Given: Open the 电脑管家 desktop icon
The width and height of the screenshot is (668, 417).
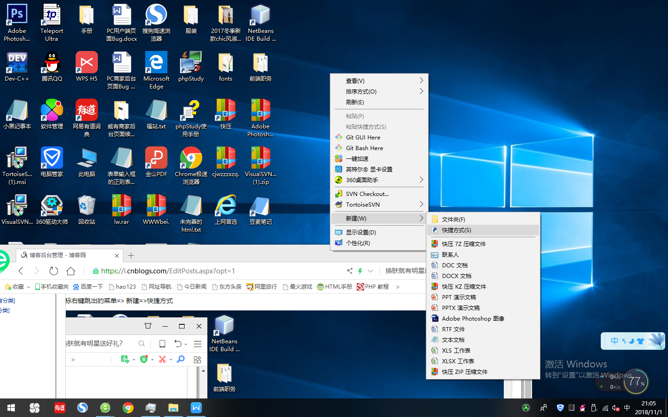Looking at the screenshot, I should 51,162.
